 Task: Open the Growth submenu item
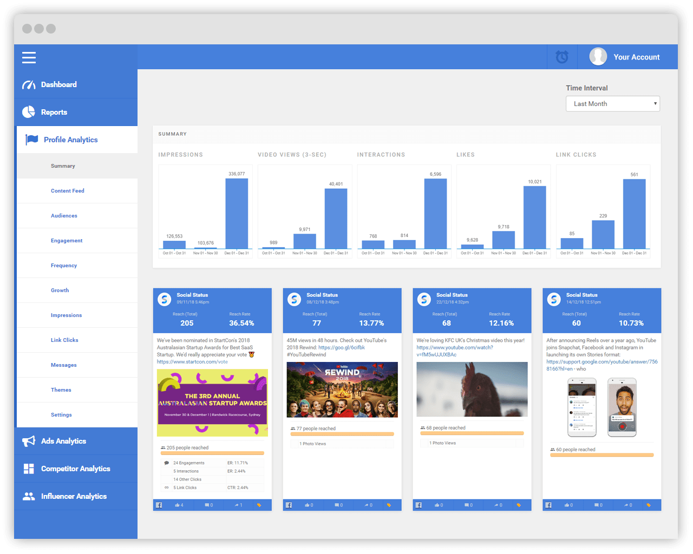[77, 291]
